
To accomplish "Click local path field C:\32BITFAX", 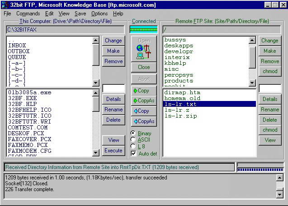I will [65, 30].
